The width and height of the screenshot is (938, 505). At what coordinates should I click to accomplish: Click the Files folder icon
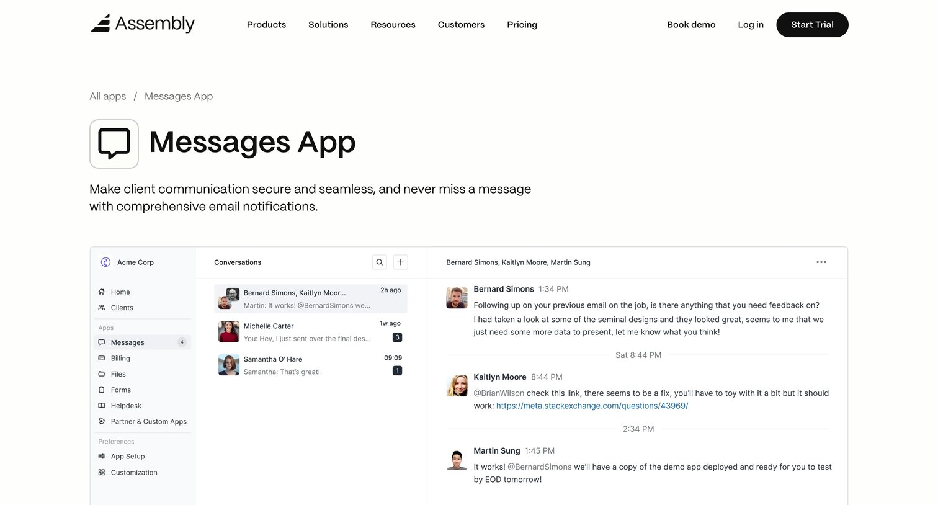coord(102,374)
